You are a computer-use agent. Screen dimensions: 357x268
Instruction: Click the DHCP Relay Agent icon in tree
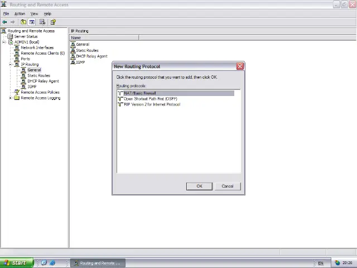point(23,81)
